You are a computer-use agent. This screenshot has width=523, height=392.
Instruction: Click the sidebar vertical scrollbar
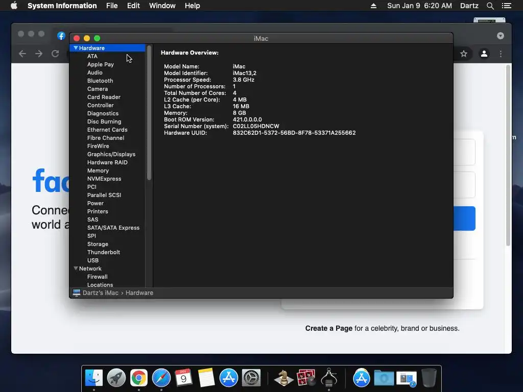pyautogui.click(x=149, y=113)
